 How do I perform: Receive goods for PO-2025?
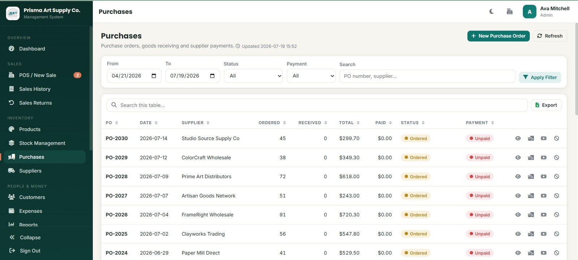click(531, 234)
